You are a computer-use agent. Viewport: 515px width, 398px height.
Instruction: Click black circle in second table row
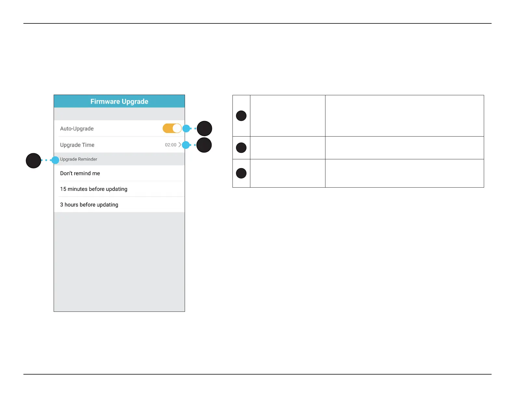tap(241, 148)
